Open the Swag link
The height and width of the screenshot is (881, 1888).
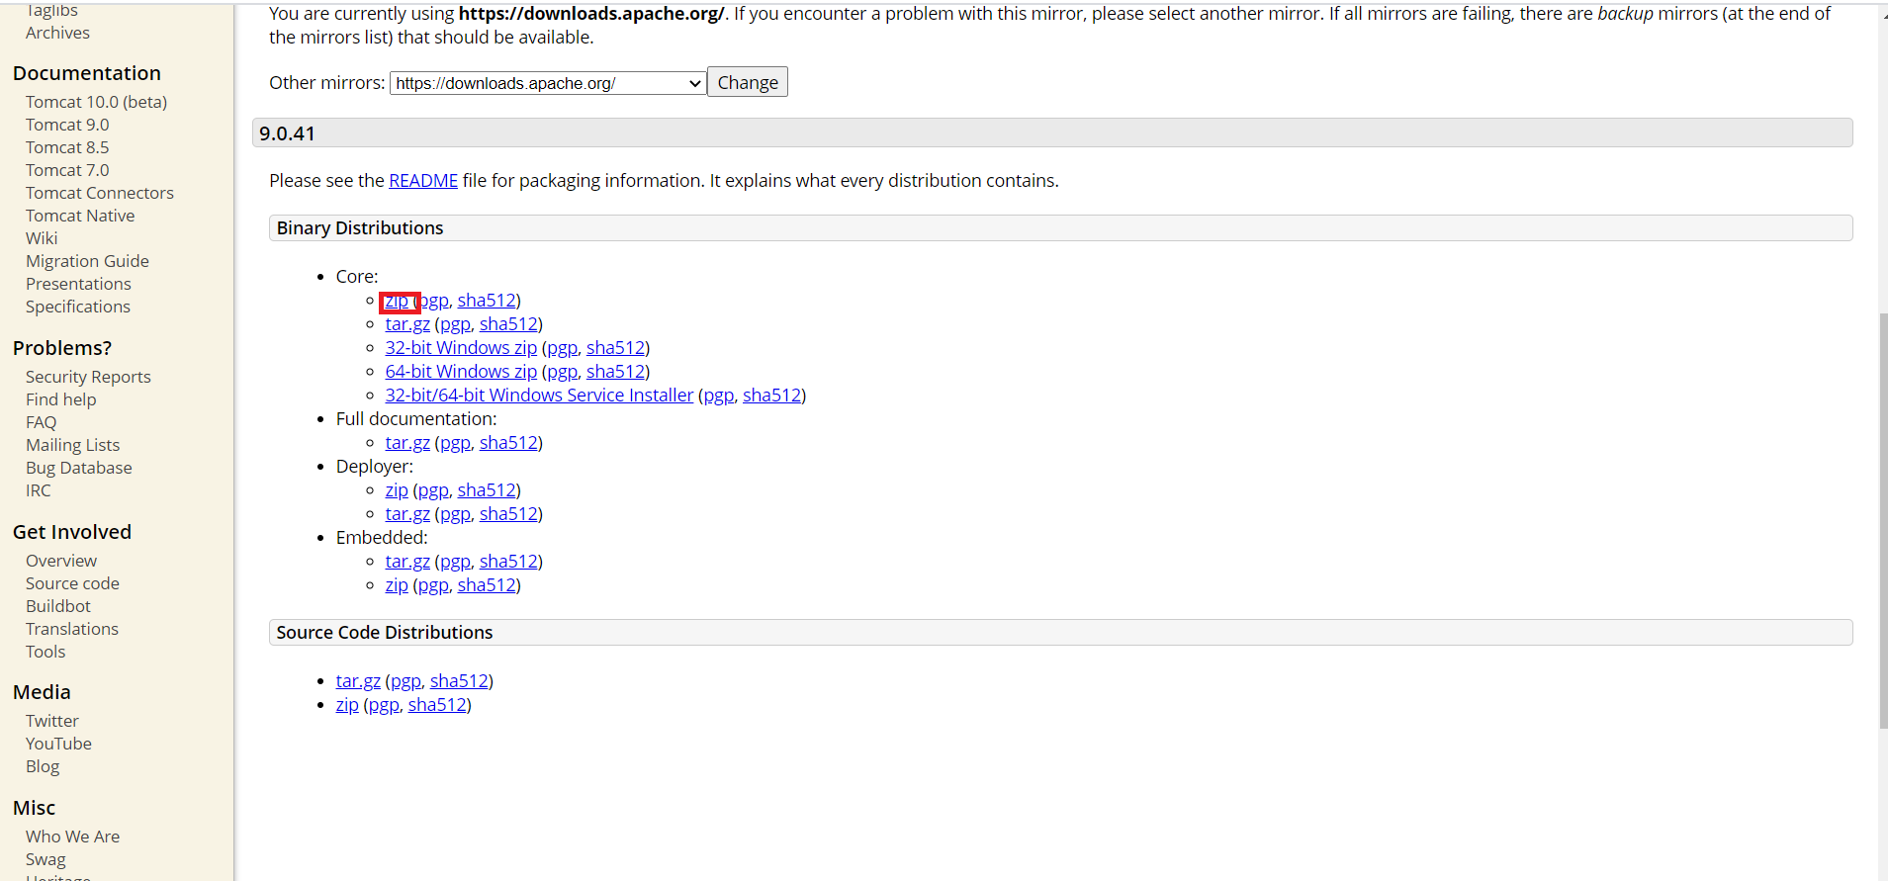[x=45, y=859]
